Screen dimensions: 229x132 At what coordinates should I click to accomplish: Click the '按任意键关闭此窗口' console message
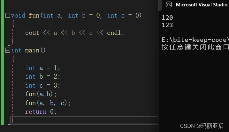point(195,47)
